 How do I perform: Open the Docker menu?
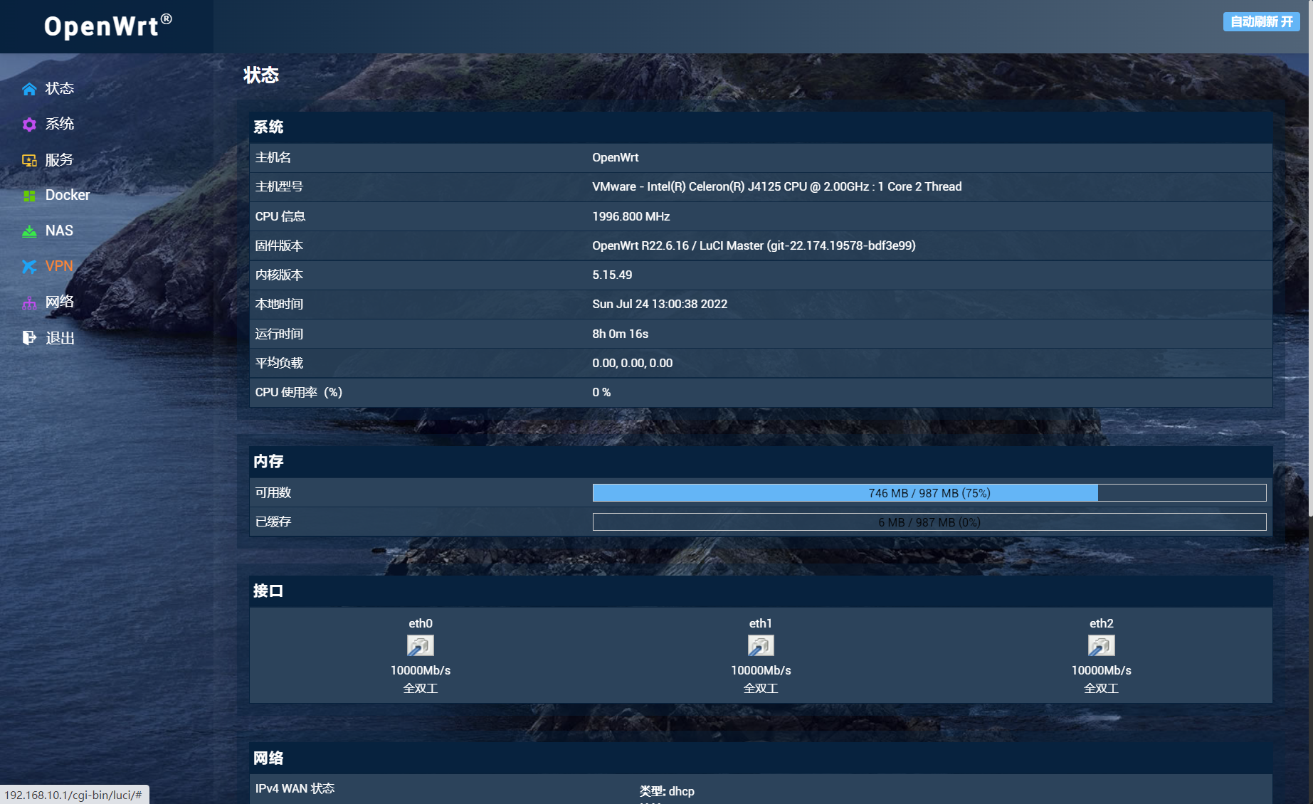coord(68,195)
